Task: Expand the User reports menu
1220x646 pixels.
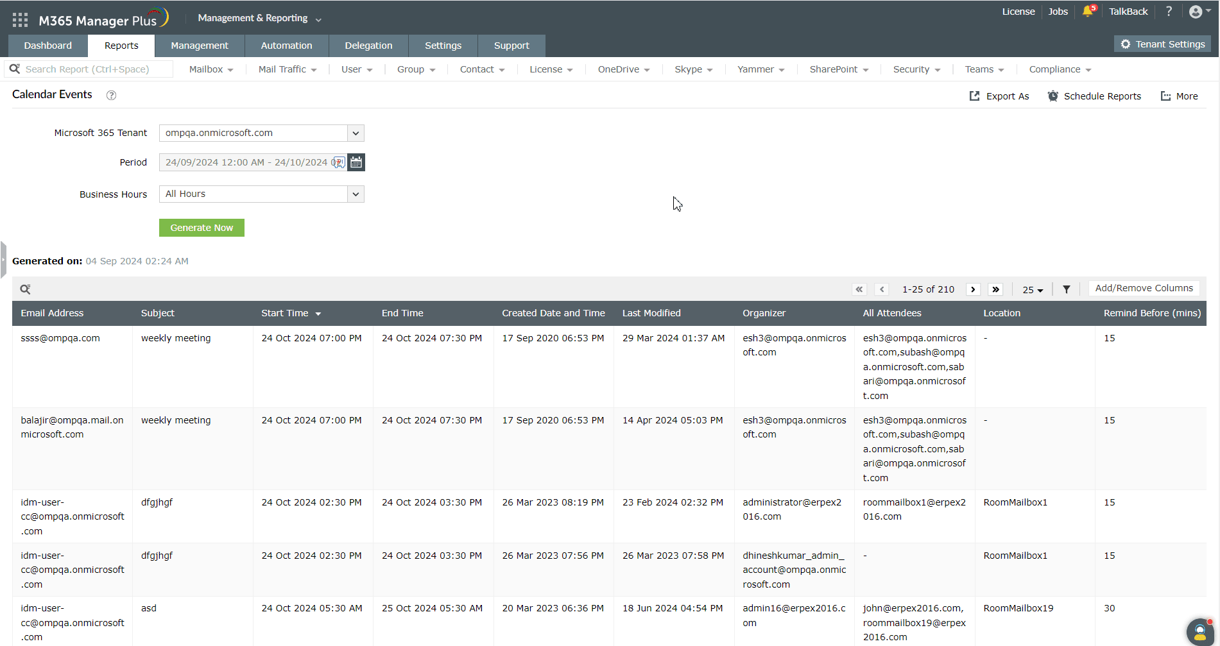Action: click(x=357, y=69)
